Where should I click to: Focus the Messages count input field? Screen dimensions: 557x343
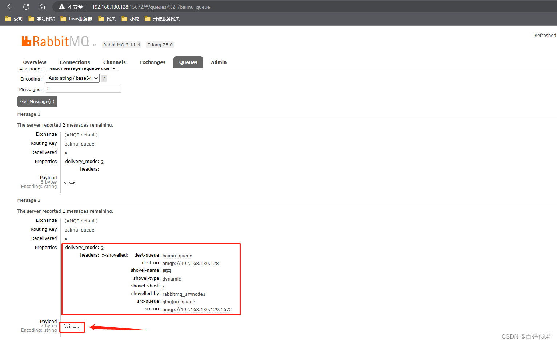coord(83,89)
